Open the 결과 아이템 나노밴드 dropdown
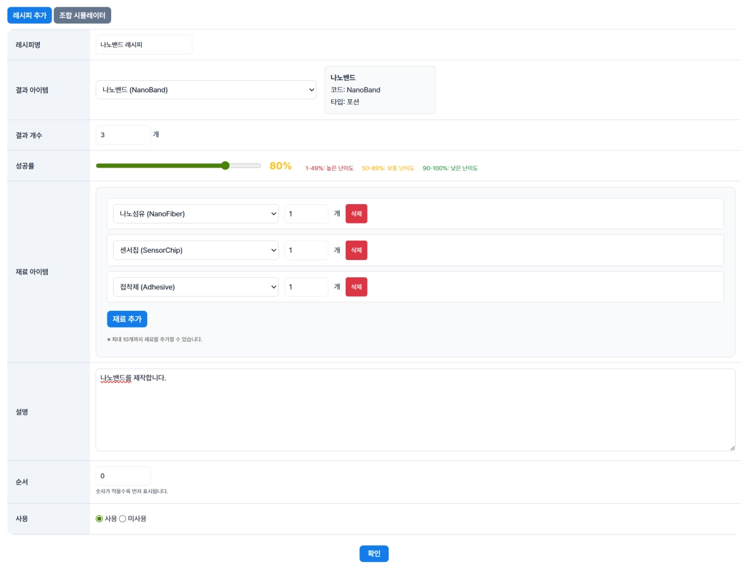Image resolution: width=745 pixels, height=569 pixels. 205,90
